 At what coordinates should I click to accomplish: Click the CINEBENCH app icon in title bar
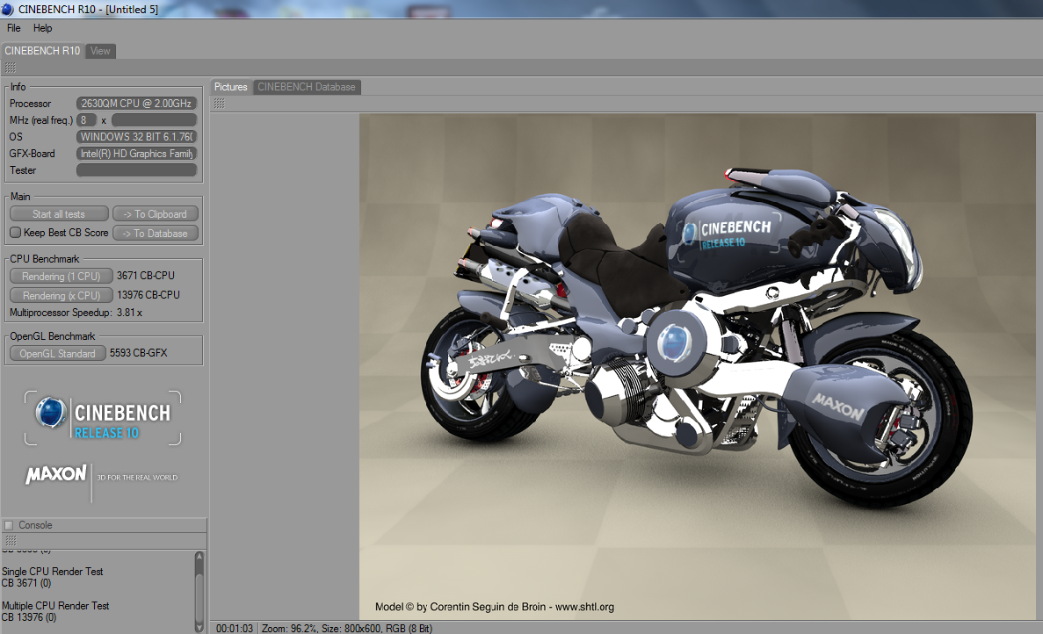7,10
